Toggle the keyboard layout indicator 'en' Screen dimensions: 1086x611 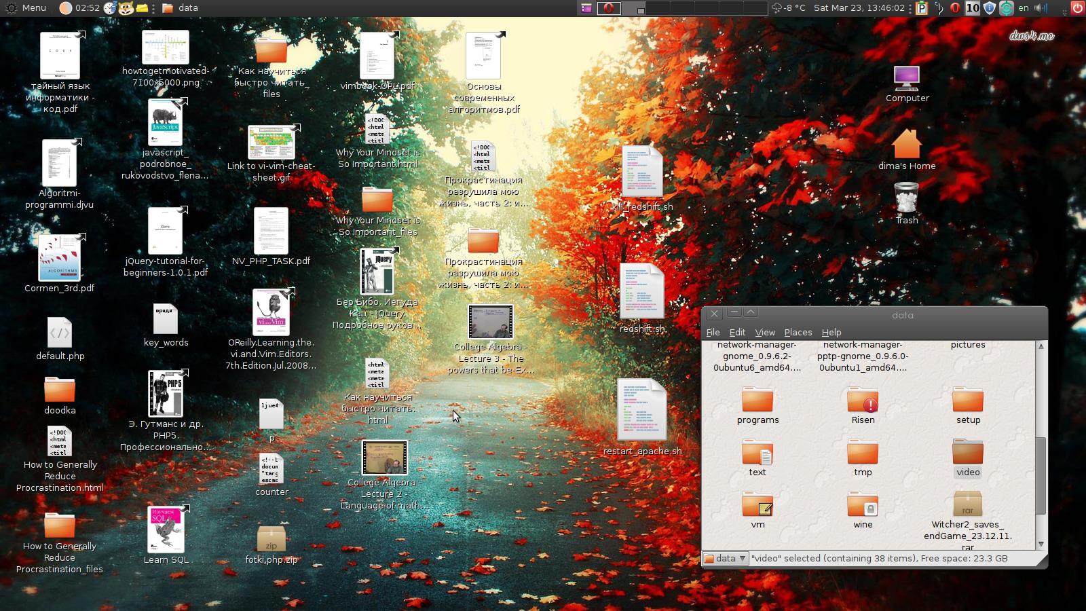pos(1023,8)
